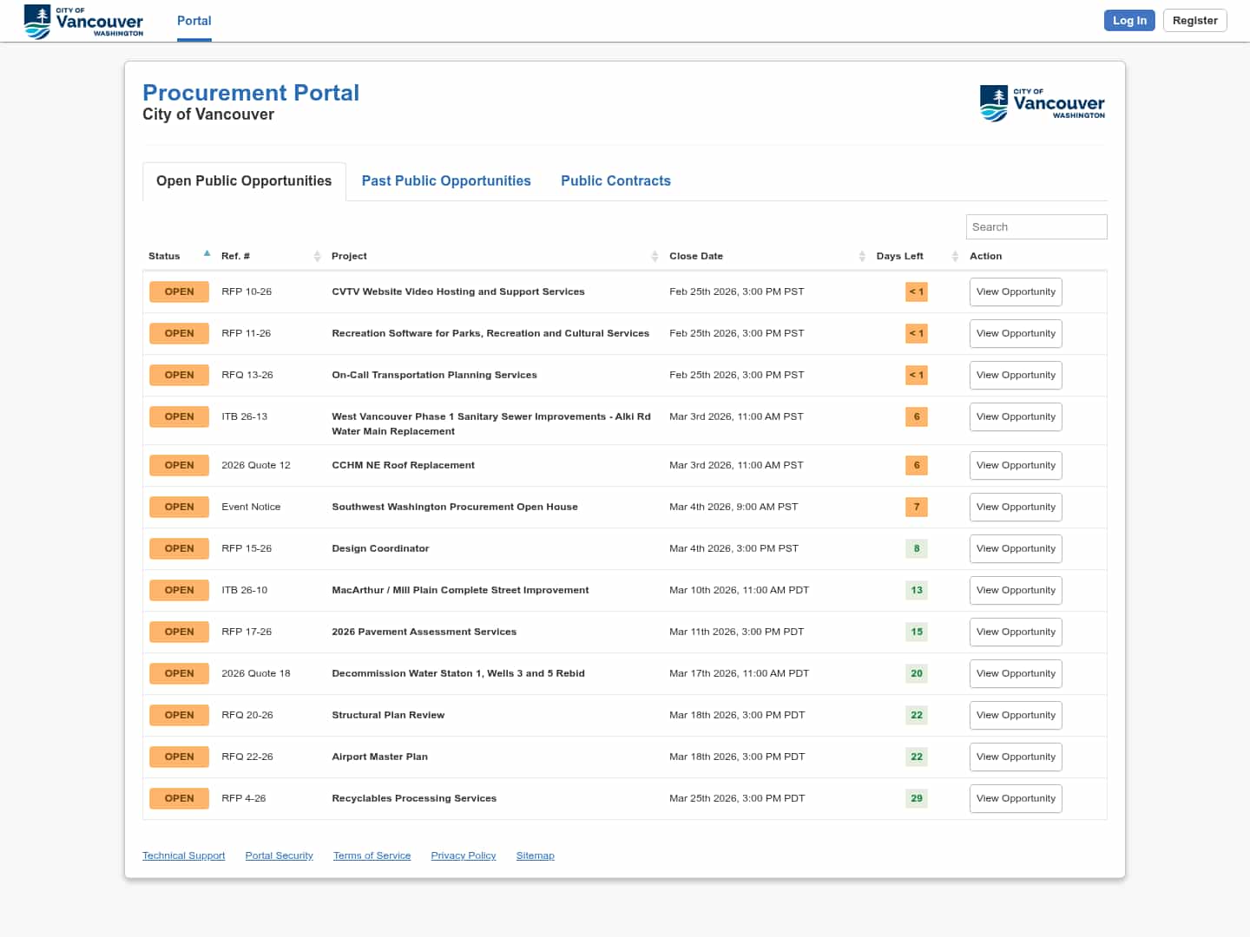Sort table by Status column arrow
Screen dimensions: 1250x937
[207, 254]
